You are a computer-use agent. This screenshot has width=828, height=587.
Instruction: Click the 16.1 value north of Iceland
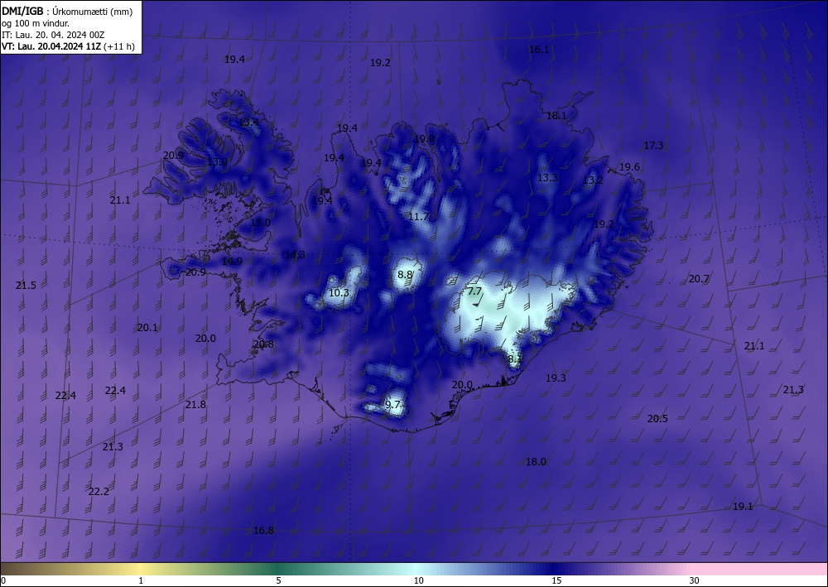pos(539,50)
